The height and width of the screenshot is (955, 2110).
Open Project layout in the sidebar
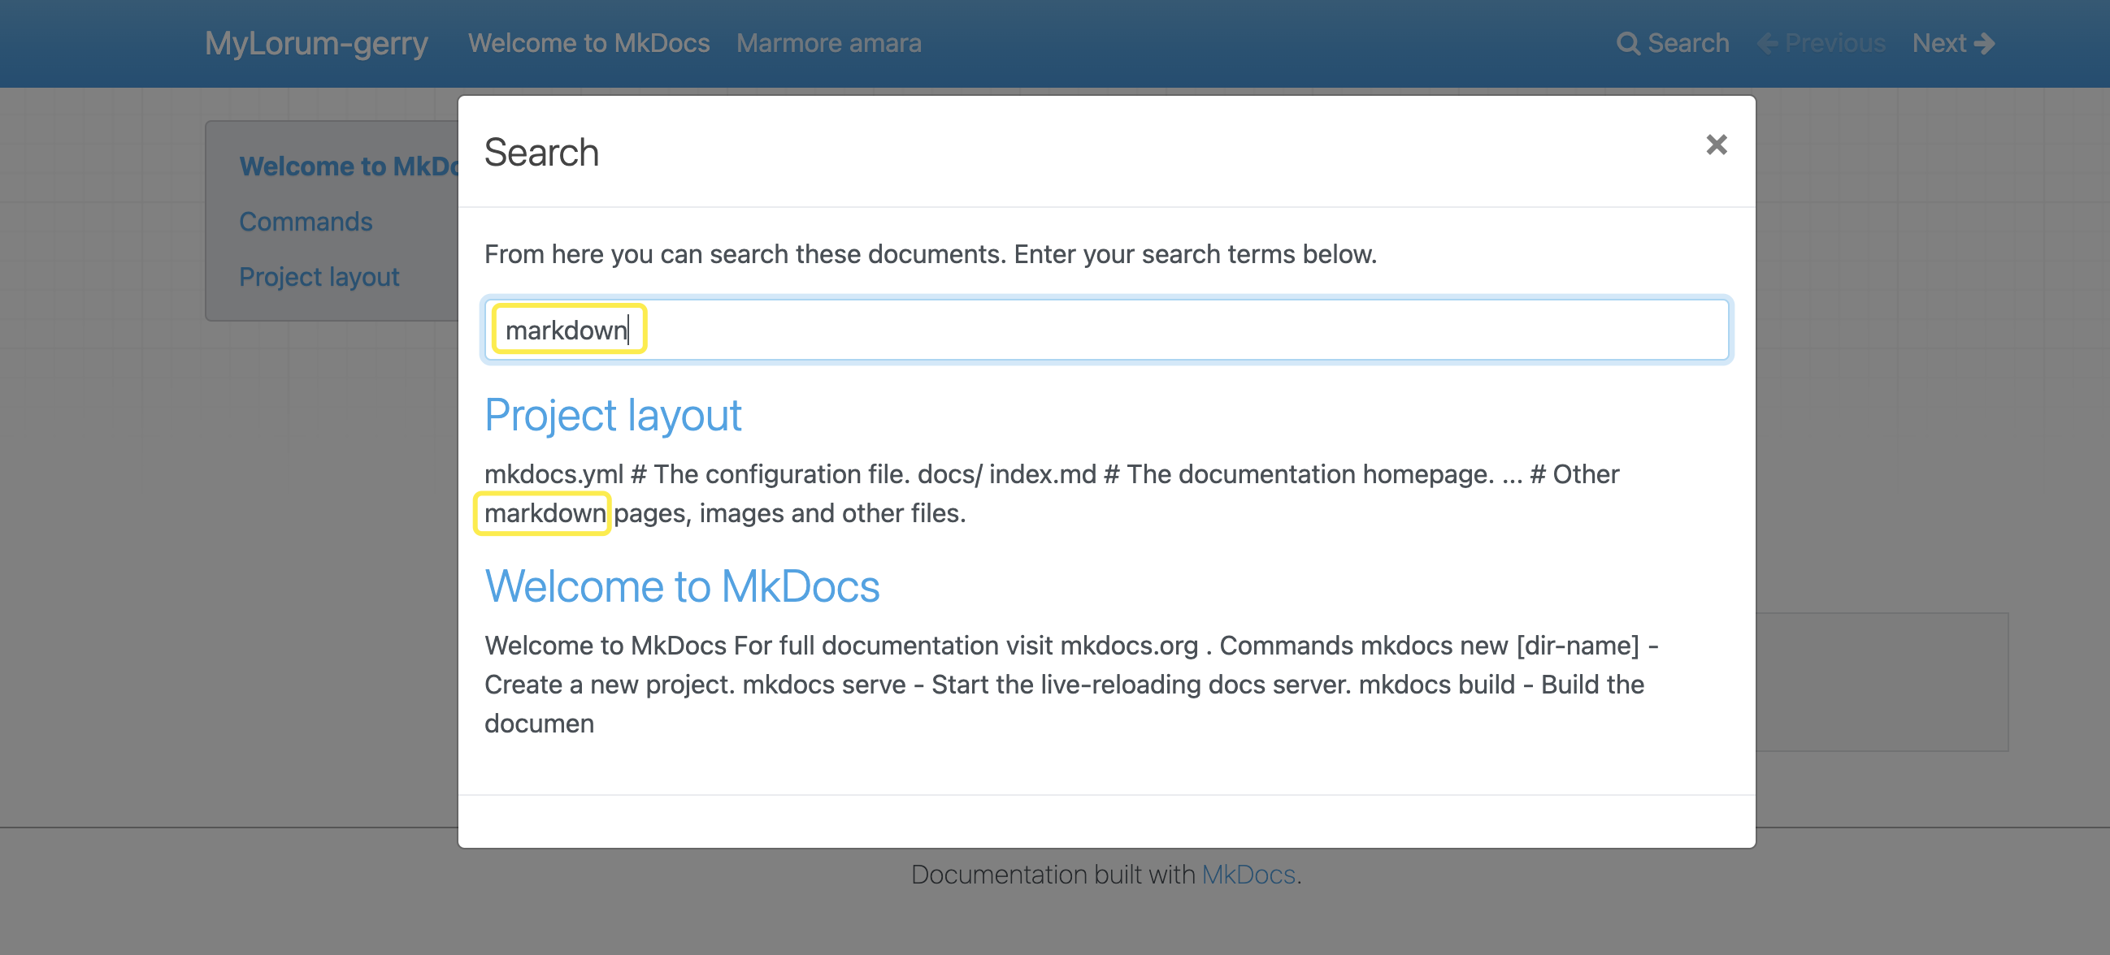tap(319, 277)
